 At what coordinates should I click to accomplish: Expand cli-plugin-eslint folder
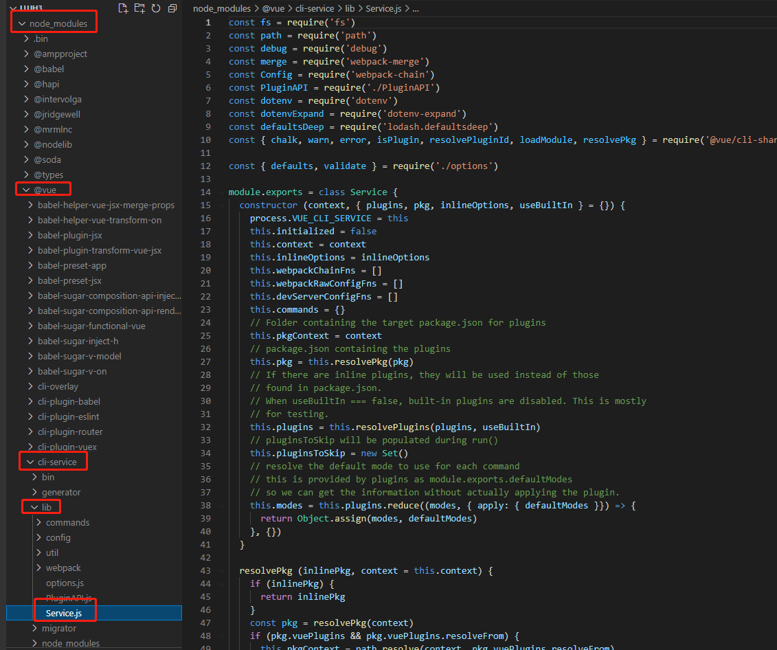[x=31, y=416]
